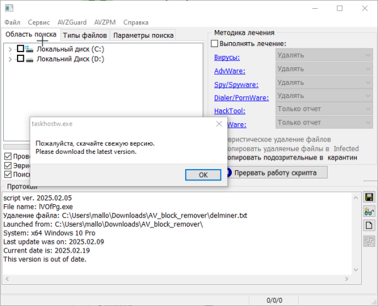Click the 0/0/0 status bar counter
The height and width of the screenshot is (306, 378).
(274, 300)
